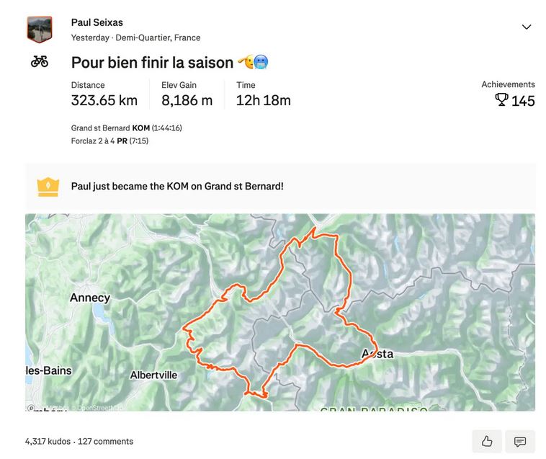Viewport: 546px width, 459px height.
Task: Expand the activity options chevron
Action: tap(527, 27)
